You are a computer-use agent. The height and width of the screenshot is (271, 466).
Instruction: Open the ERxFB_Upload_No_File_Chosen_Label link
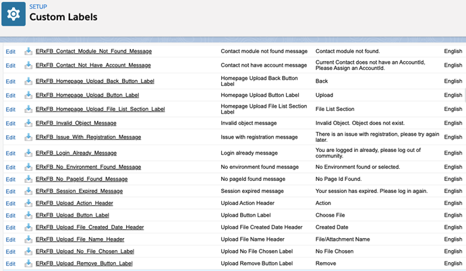click(84, 251)
